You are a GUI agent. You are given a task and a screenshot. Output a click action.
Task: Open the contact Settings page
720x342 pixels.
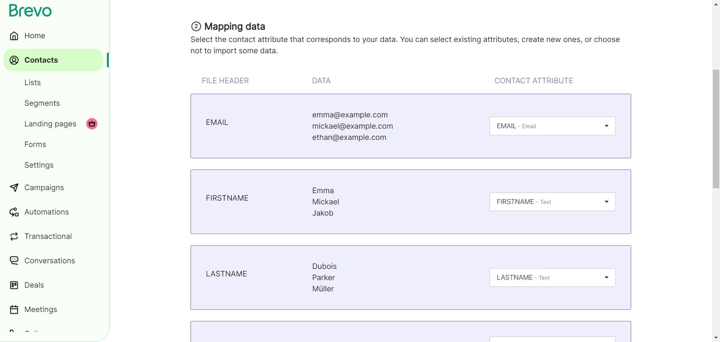(x=39, y=165)
